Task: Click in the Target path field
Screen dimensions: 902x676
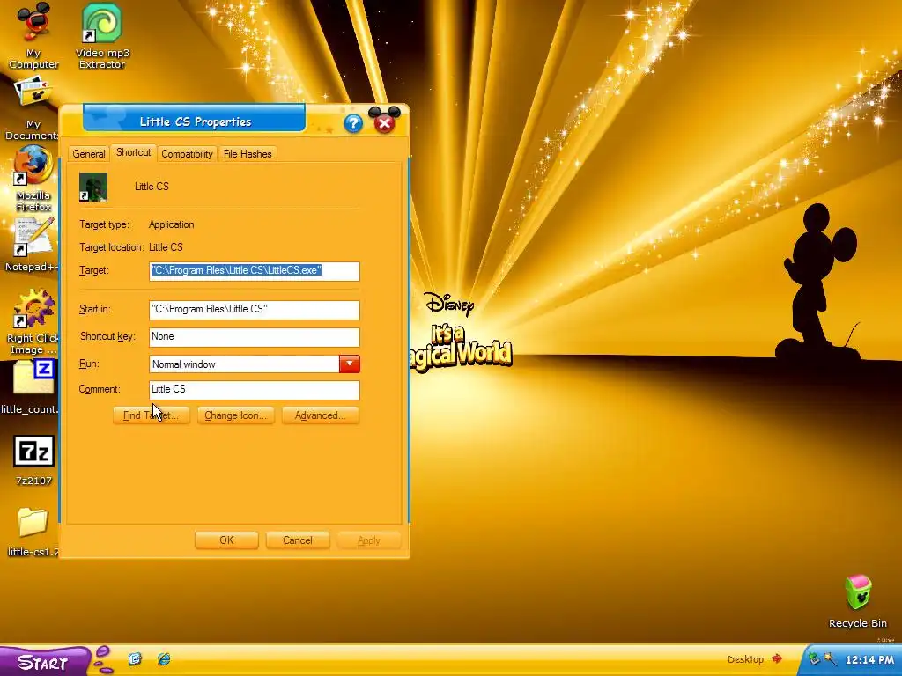Action: pos(255,271)
